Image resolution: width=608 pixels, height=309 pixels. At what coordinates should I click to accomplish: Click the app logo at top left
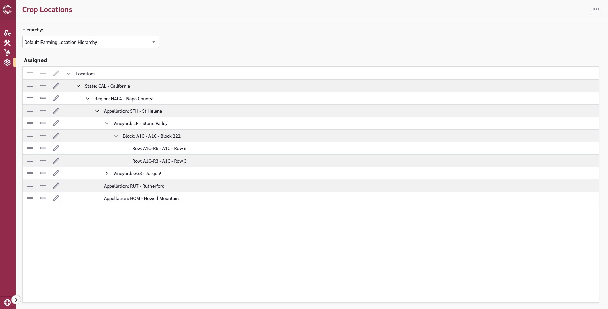[7, 9]
